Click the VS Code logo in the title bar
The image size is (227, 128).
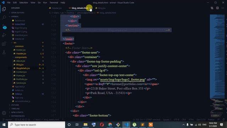pos(3,2)
